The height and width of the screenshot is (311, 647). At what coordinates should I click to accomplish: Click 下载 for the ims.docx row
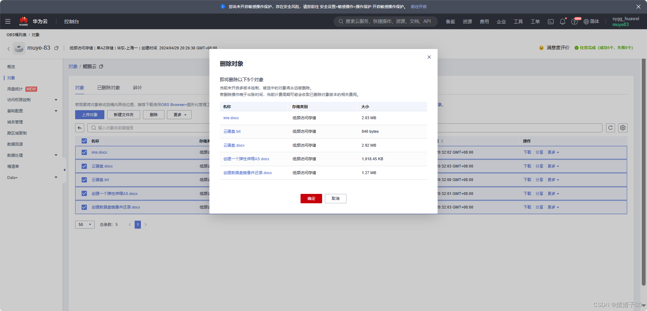(x=527, y=152)
